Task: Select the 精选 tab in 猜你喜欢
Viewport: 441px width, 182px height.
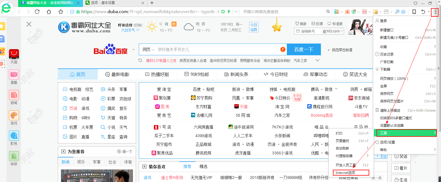Action: point(203,166)
